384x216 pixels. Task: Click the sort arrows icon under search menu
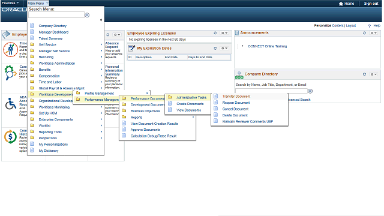(x=101, y=20)
